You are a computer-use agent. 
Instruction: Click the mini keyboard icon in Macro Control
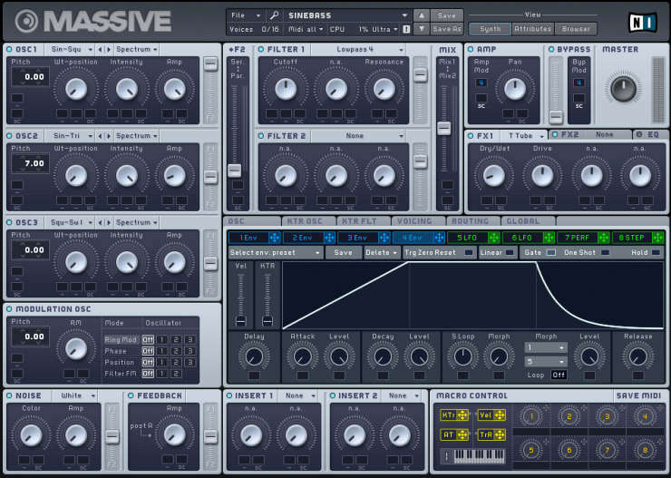(x=479, y=456)
